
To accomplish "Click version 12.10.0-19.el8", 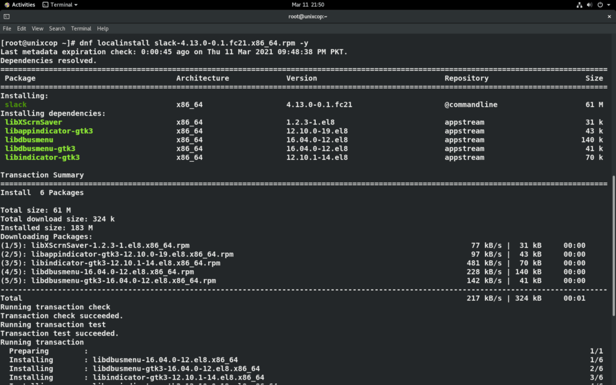I will [316, 131].
